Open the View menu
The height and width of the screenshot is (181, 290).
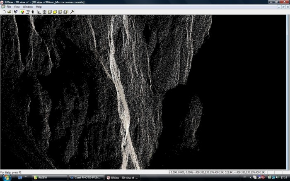[17, 7]
